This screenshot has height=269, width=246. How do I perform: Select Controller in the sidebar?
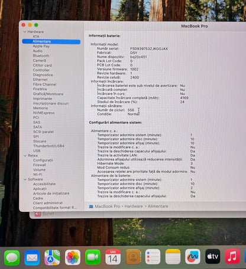point(41,70)
